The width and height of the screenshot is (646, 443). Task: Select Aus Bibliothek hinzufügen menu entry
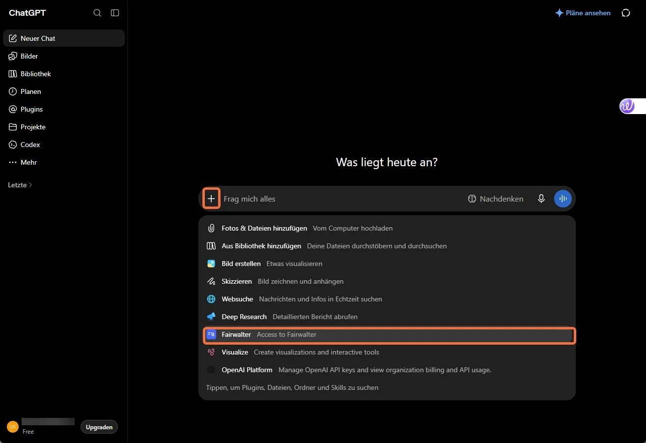click(x=387, y=246)
